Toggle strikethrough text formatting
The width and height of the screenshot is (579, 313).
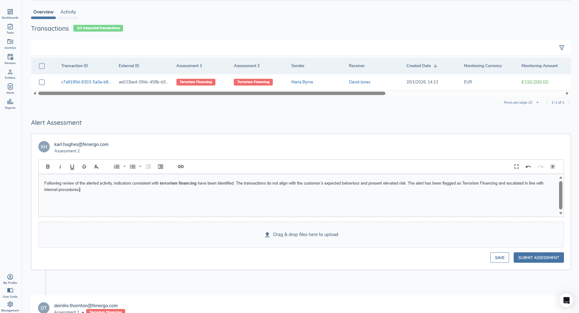(x=84, y=166)
